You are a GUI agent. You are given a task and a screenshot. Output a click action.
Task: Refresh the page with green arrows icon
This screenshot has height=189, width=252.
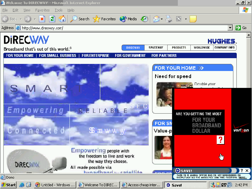coord(52,19)
